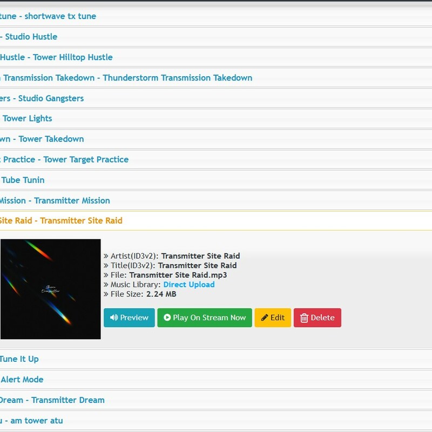Expand the shortwave tx tune track row
This screenshot has height=432, width=432.
point(216,16)
